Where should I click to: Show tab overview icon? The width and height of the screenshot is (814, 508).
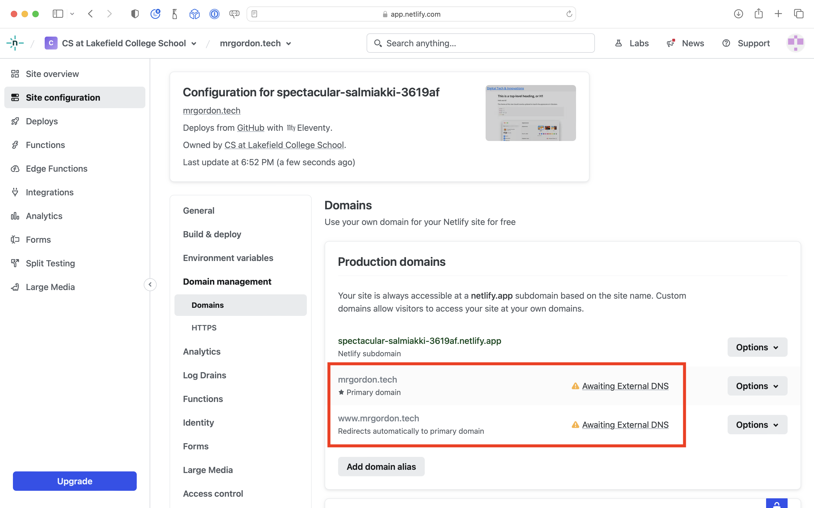coord(799,14)
